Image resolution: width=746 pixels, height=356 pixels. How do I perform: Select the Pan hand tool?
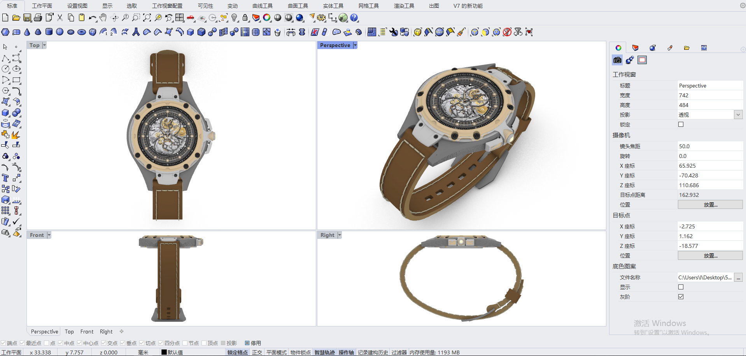coord(103,18)
